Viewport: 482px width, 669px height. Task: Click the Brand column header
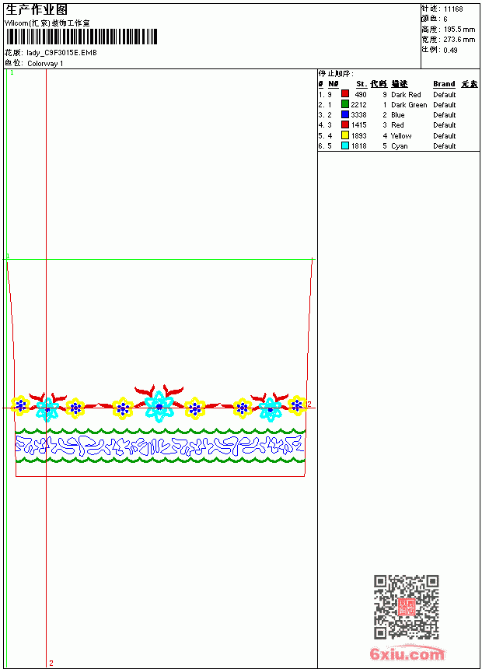(x=444, y=84)
